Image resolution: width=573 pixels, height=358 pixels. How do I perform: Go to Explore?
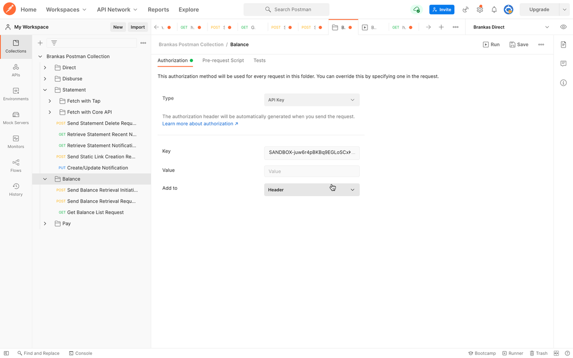(x=188, y=9)
